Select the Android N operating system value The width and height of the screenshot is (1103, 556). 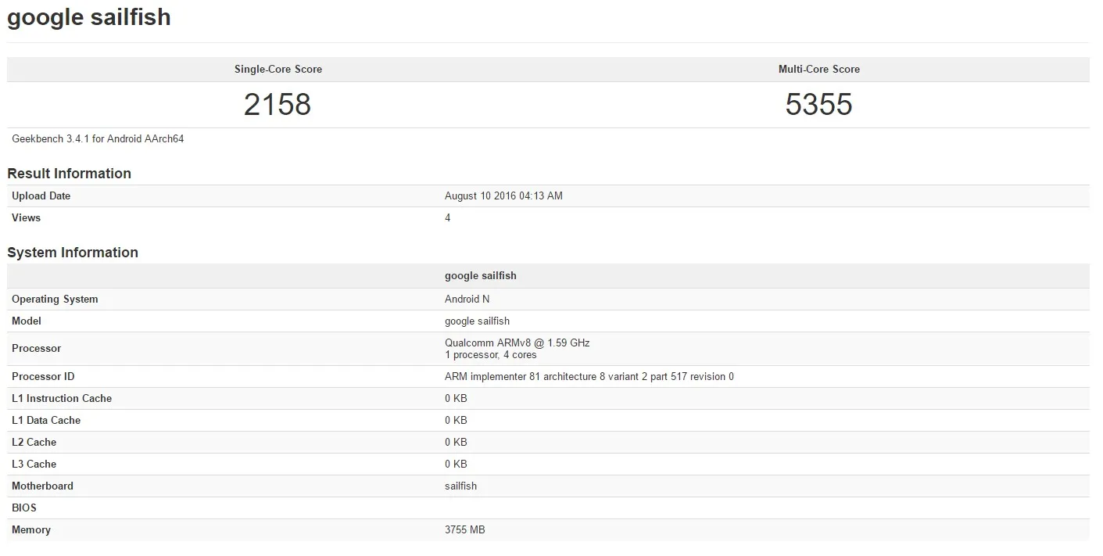(467, 300)
